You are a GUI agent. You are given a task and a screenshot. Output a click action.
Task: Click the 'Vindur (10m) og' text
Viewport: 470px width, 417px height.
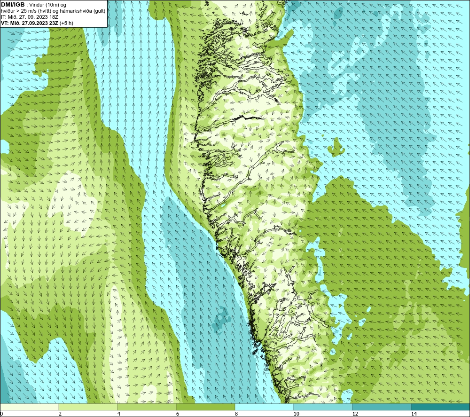click(48, 5)
